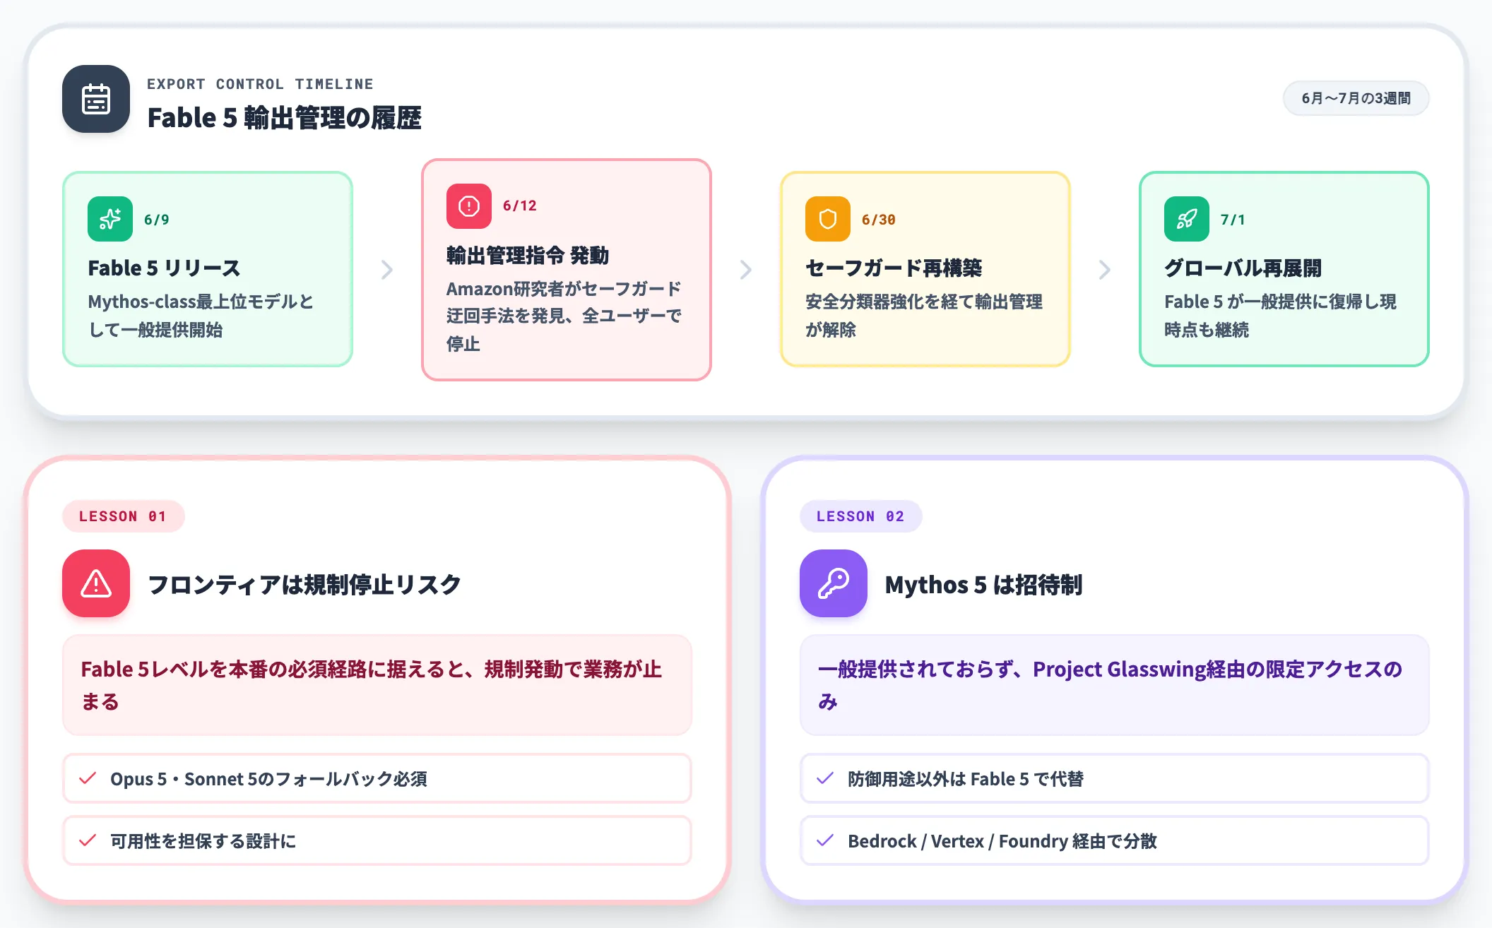Click the 6/12 date label
This screenshot has width=1492, height=928.
520,206
